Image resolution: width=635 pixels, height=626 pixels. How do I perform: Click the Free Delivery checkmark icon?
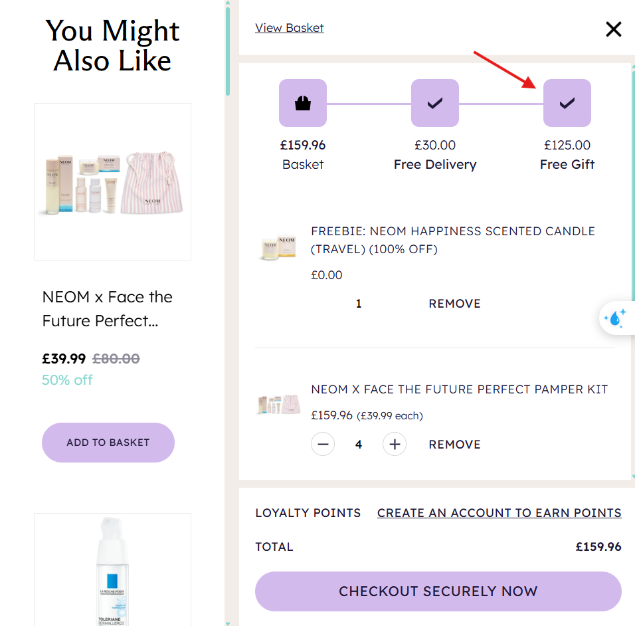[435, 103]
